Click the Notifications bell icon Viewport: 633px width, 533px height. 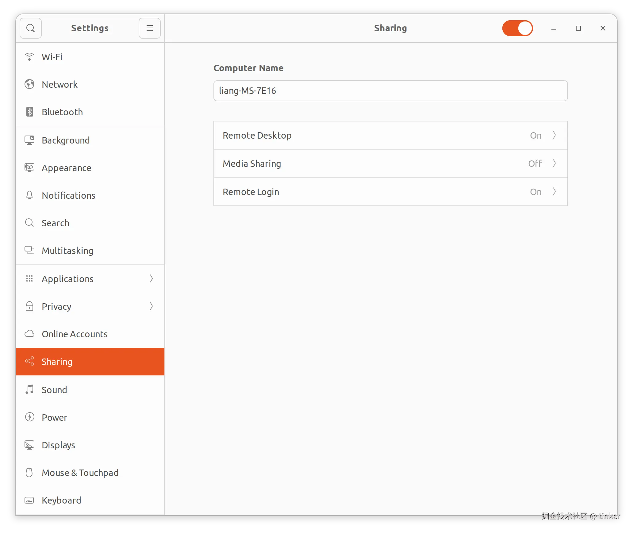pos(29,195)
